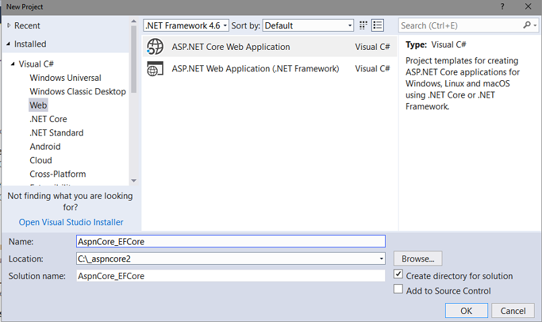Click the OK button
Image resolution: width=542 pixels, height=322 pixels.
(x=467, y=311)
